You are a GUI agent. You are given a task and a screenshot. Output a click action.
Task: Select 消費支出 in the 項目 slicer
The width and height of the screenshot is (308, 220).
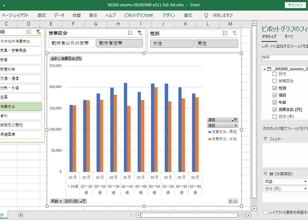click(21, 107)
